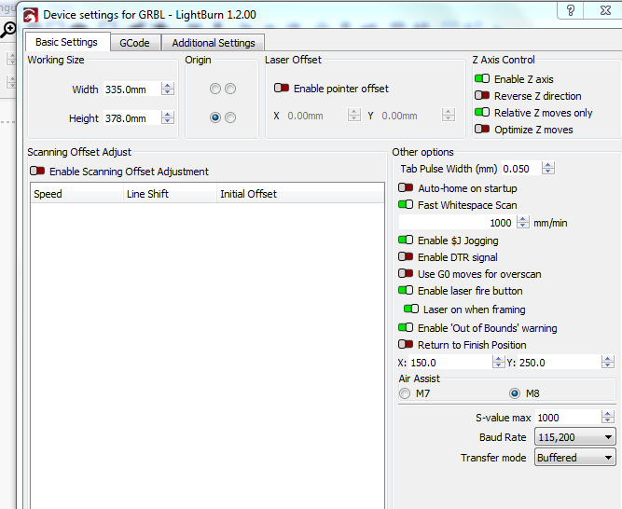Select the top-left origin radio button
Image resolution: width=622 pixels, height=509 pixels.
pyautogui.click(x=215, y=89)
